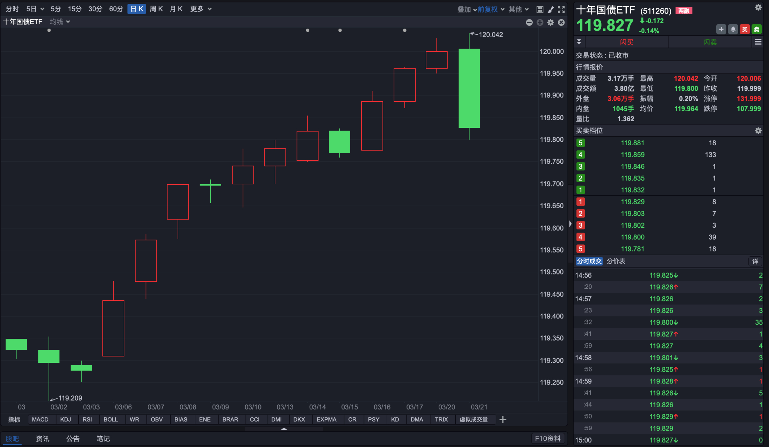This screenshot has height=447, width=769.
Task: Collapse panel with double-down arrow icon
Action: click(x=579, y=42)
